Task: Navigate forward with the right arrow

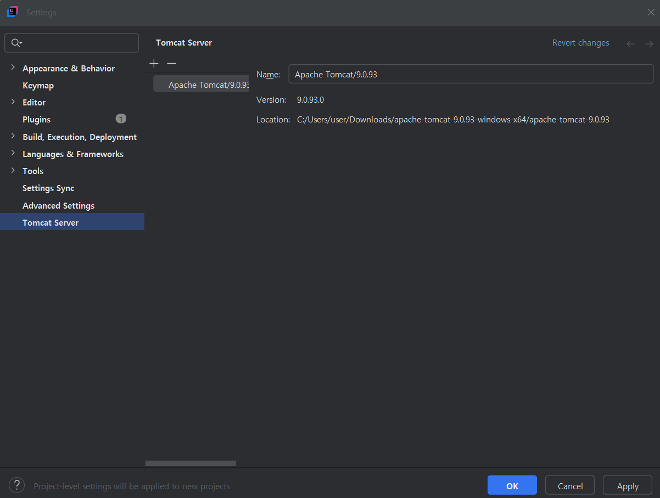Action: pyautogui.click(x=648, y=43)
